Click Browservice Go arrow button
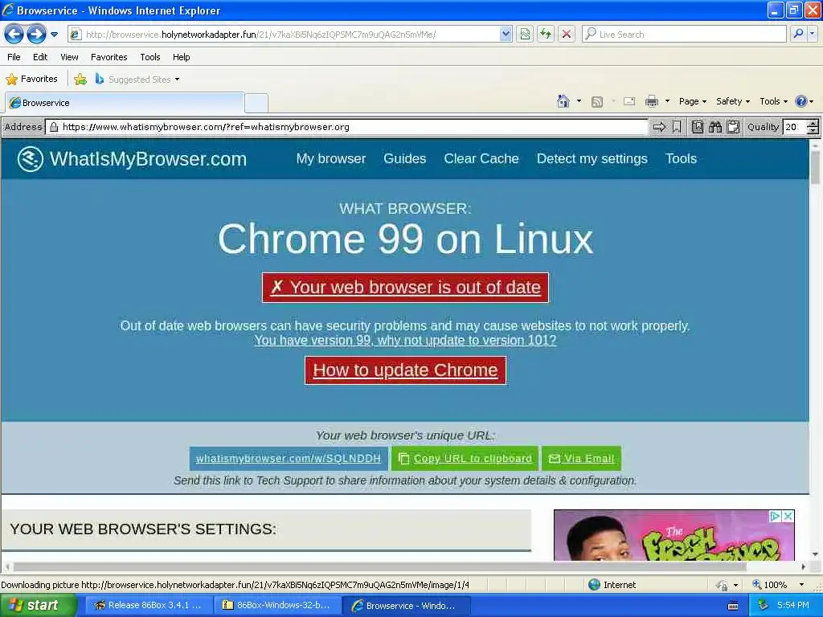Viewport: 823px width, 617px height. (x=659, y=127)
